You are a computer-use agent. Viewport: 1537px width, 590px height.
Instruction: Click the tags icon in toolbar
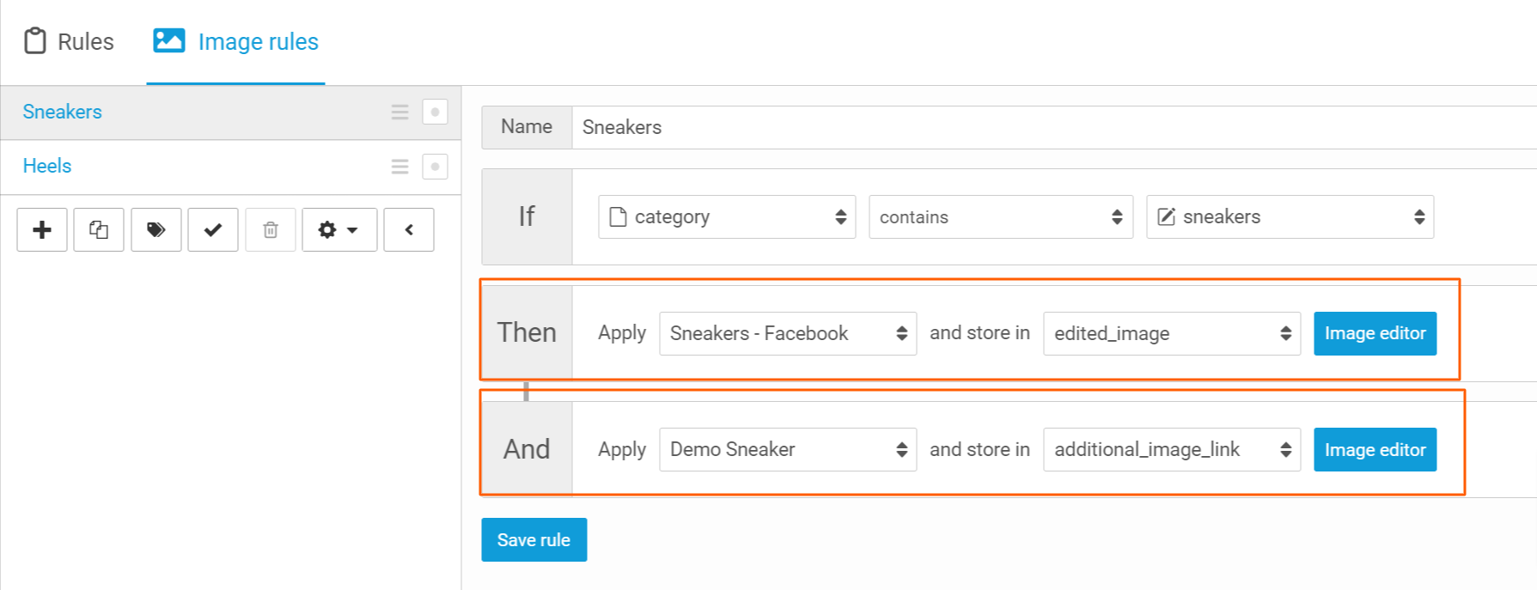(156, 230)
